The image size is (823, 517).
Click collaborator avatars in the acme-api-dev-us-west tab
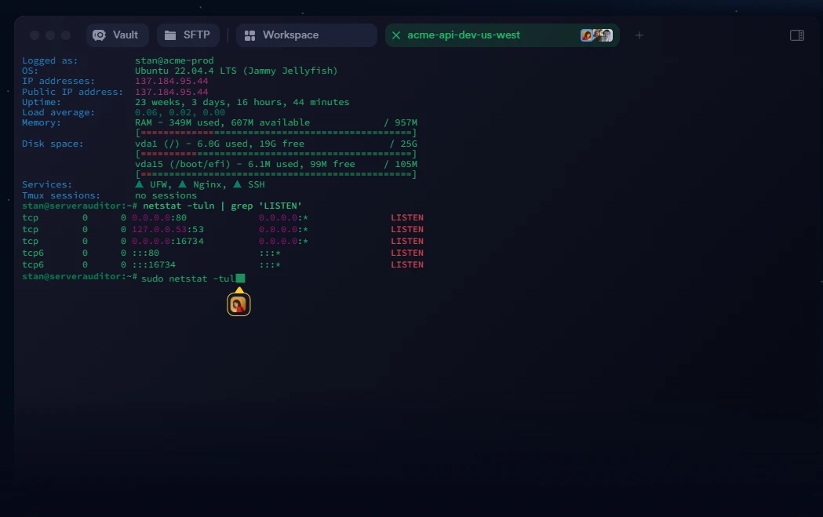coord(597,35)
